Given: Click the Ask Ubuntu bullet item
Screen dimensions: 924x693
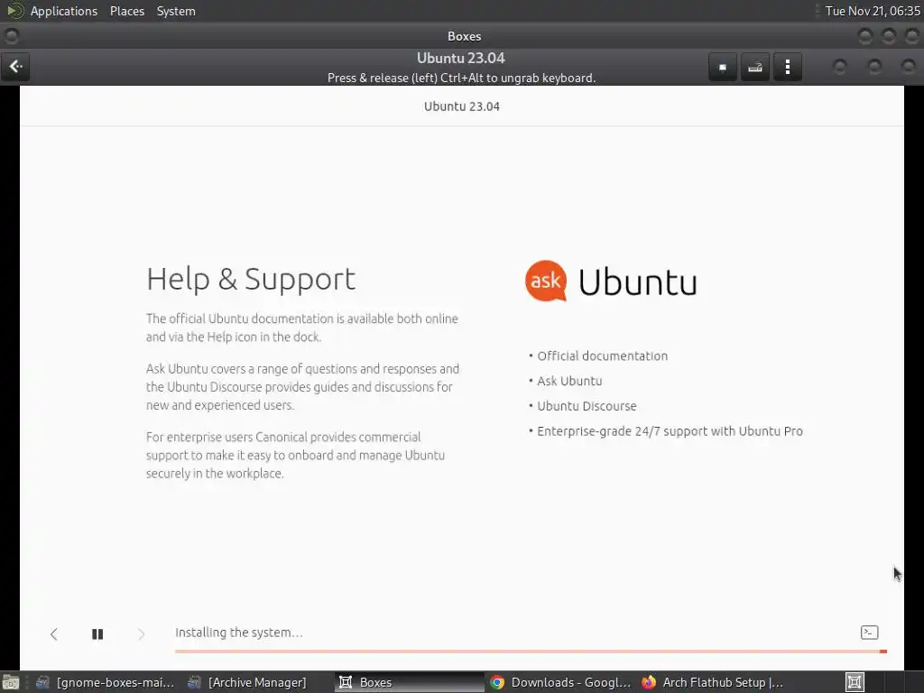Looking at the screenshot, I should pos(569,381).
